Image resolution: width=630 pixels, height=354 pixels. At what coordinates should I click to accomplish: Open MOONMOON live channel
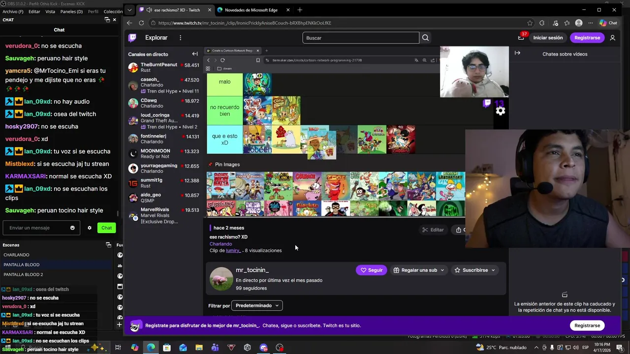click(x=163, y=153)
